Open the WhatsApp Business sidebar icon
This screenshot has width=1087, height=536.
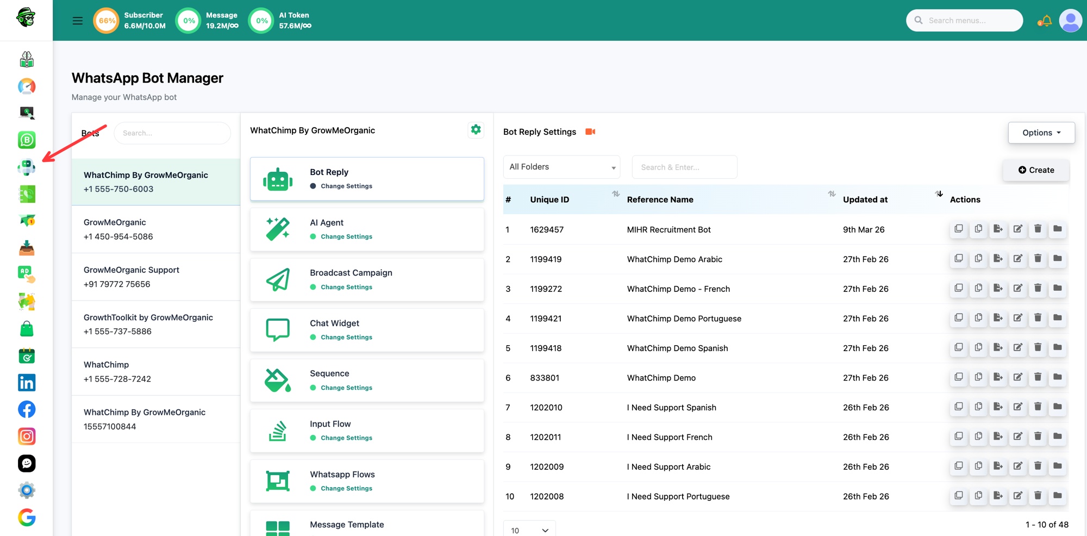pos(27,140)
